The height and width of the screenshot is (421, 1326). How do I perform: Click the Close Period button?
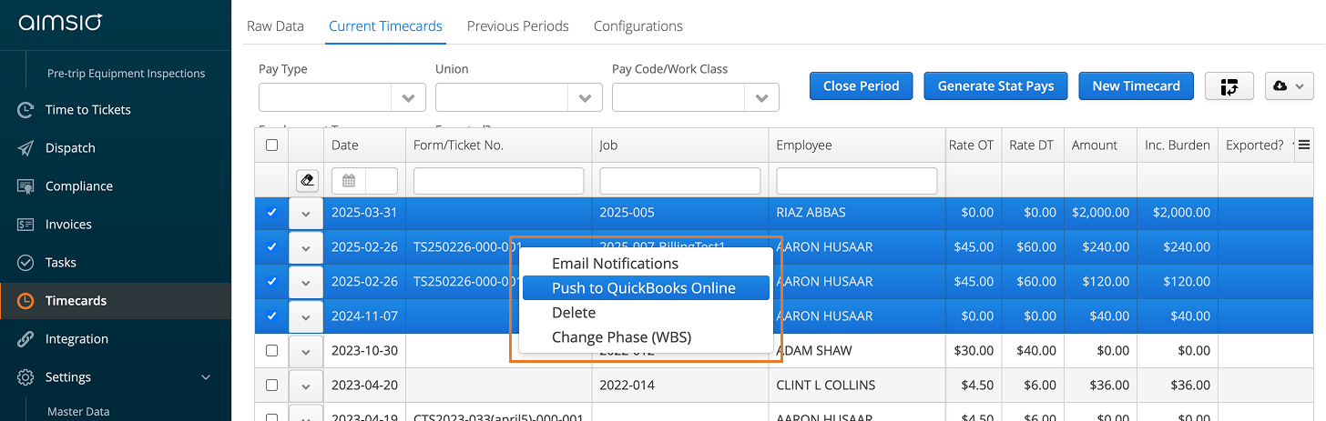(x=862, y=86)
